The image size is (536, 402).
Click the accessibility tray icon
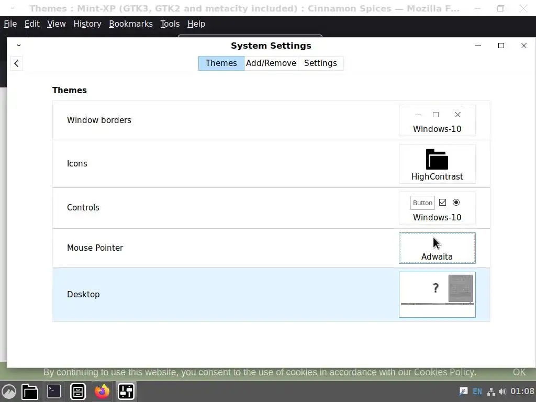[x=463, y=392]
